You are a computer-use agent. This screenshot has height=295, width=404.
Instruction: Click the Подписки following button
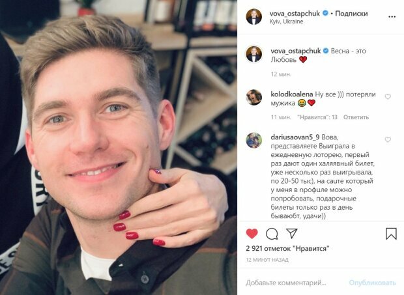351,14
